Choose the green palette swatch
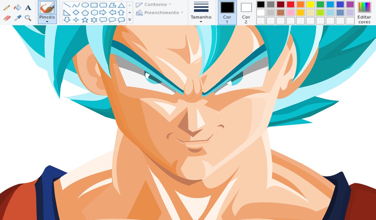This screenshot has height=220, width=376. pos(320,4)
